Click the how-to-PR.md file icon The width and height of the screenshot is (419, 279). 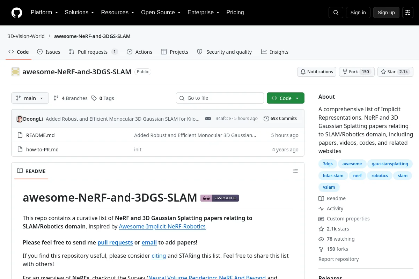point(20,150)
